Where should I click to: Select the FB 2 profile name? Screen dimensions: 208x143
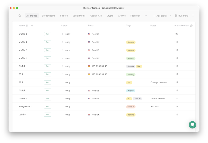21,82
